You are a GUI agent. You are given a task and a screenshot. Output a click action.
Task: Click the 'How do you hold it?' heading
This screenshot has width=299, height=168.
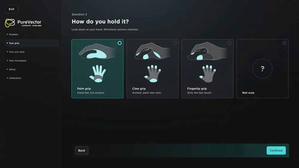[100, 22]
